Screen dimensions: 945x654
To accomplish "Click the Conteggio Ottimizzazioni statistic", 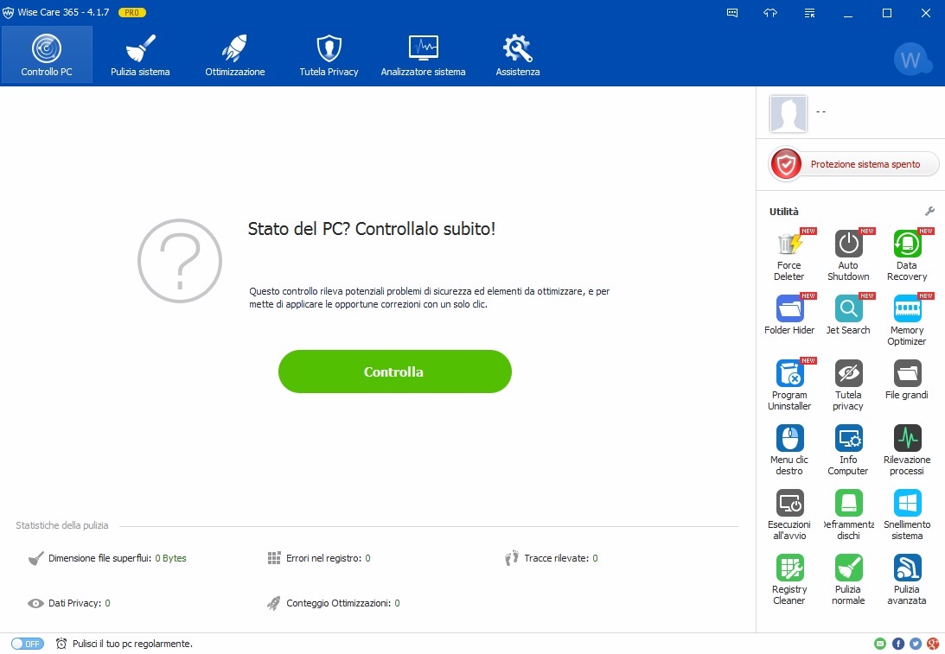I will click(333, 603).
